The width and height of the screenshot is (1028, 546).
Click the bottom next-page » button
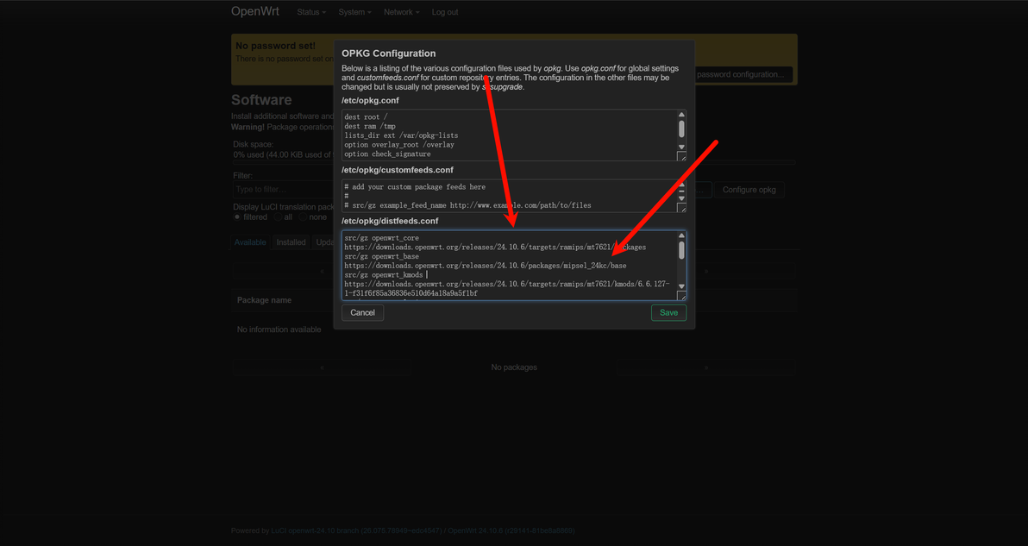click(x=706, y=367)
